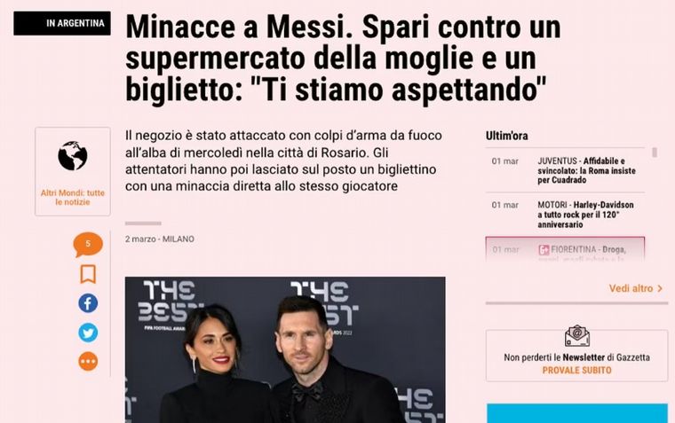The width and height of the screenshot is (675, 423).
Task: Click PROVALE SUBITO newsletter button
Action: tap(576, 370)
